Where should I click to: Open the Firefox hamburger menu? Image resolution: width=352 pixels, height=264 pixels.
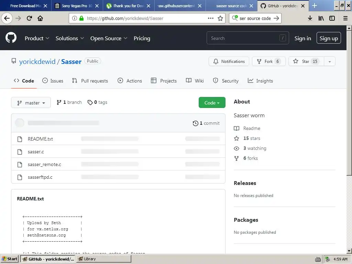pos(345,18)
